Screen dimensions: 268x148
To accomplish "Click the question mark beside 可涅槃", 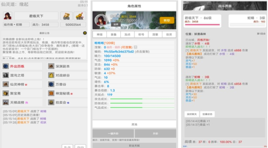I will (135, 47).
